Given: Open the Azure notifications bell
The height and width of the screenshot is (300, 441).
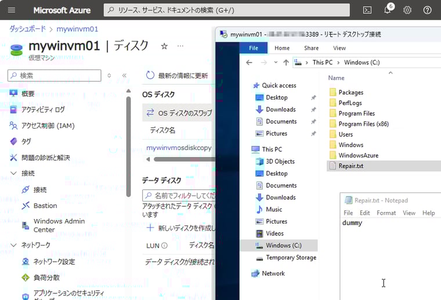Looking at the screenshot, I should tap(388, 10).
